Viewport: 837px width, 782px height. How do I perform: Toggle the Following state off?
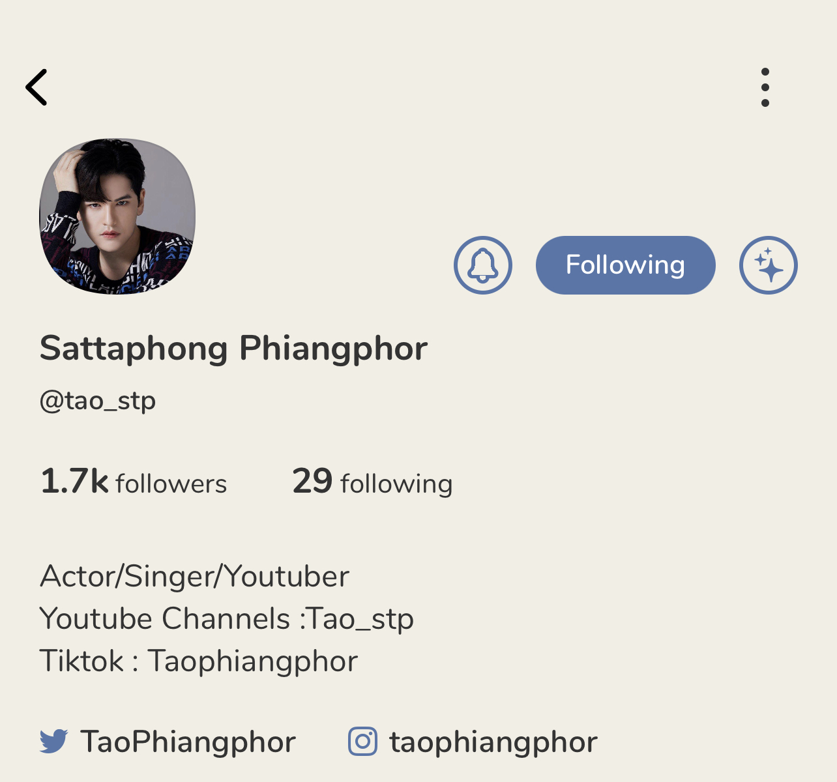[x=624, y=265]
